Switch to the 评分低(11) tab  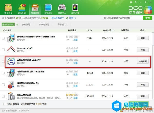(x=62, y=24)
